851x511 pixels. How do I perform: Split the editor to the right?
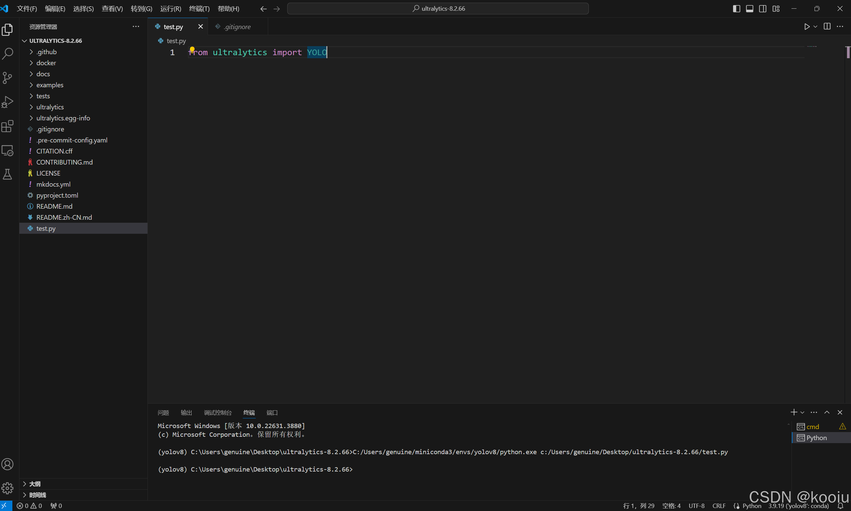[827, 26]
